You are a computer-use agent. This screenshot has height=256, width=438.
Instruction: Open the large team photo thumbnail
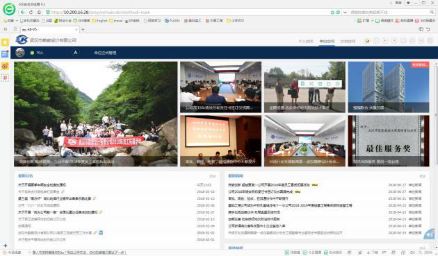95,114
